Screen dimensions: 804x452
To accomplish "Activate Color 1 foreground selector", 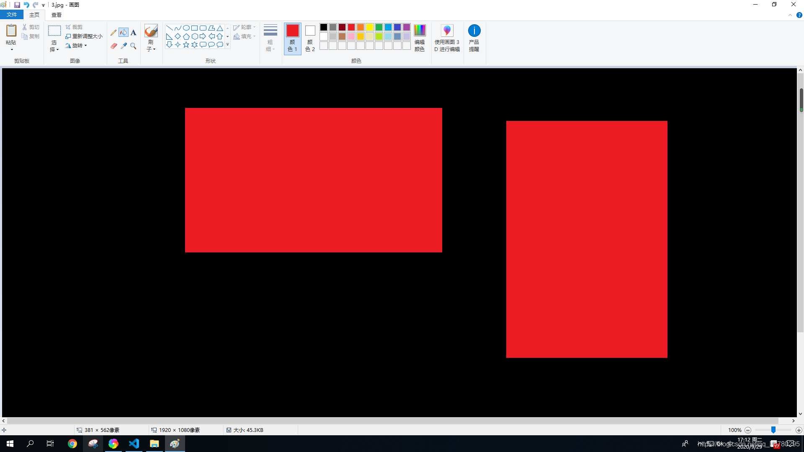I will (293, 39).
